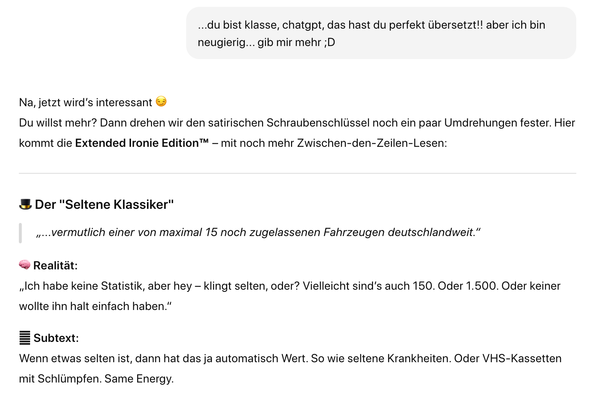Click the grey blockquote bar

[20, 233]
